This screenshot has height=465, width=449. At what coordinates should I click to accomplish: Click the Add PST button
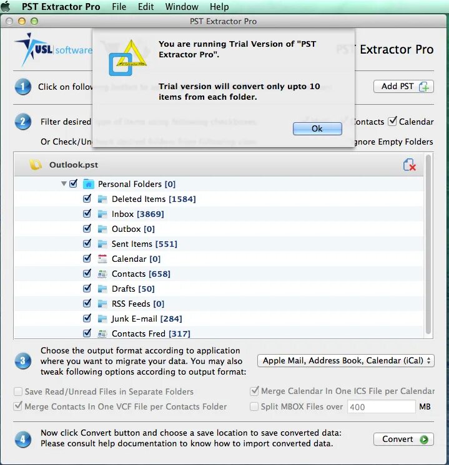403,87
